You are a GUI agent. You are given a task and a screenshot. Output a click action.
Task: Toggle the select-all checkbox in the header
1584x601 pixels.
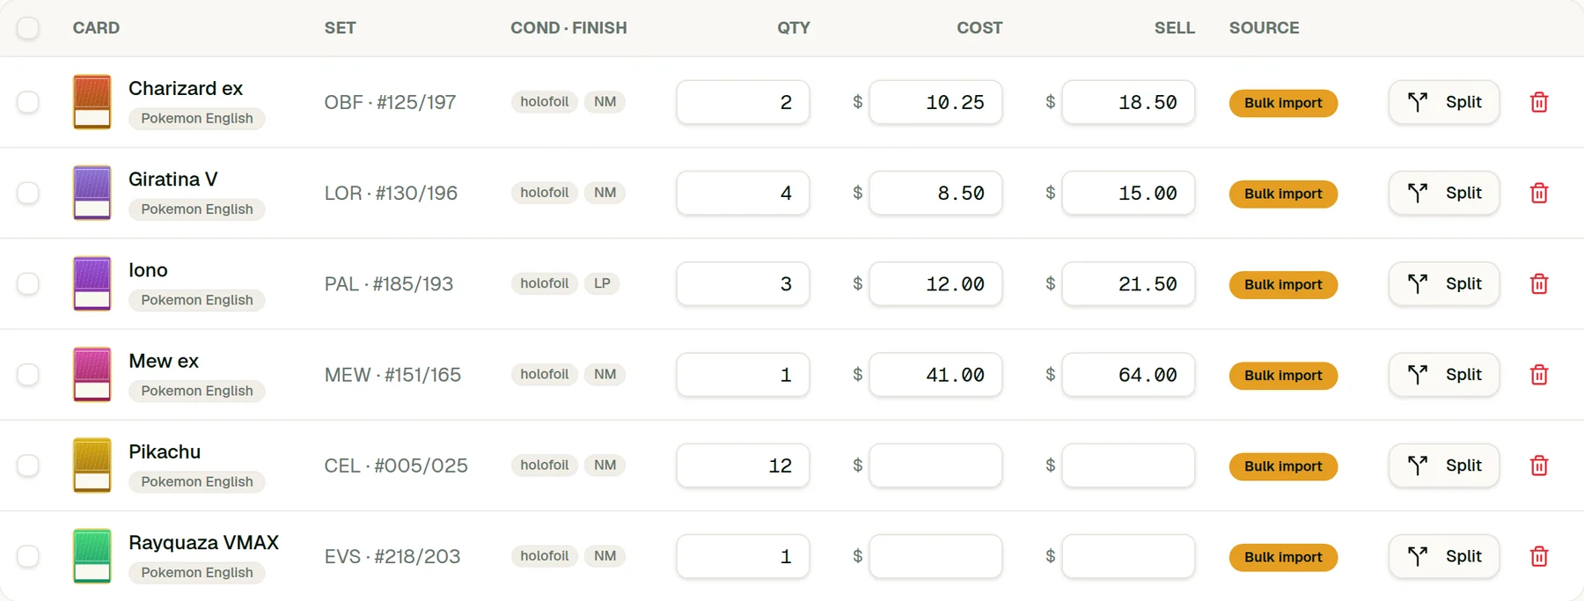pyautogui.click(x=28, y=28)
